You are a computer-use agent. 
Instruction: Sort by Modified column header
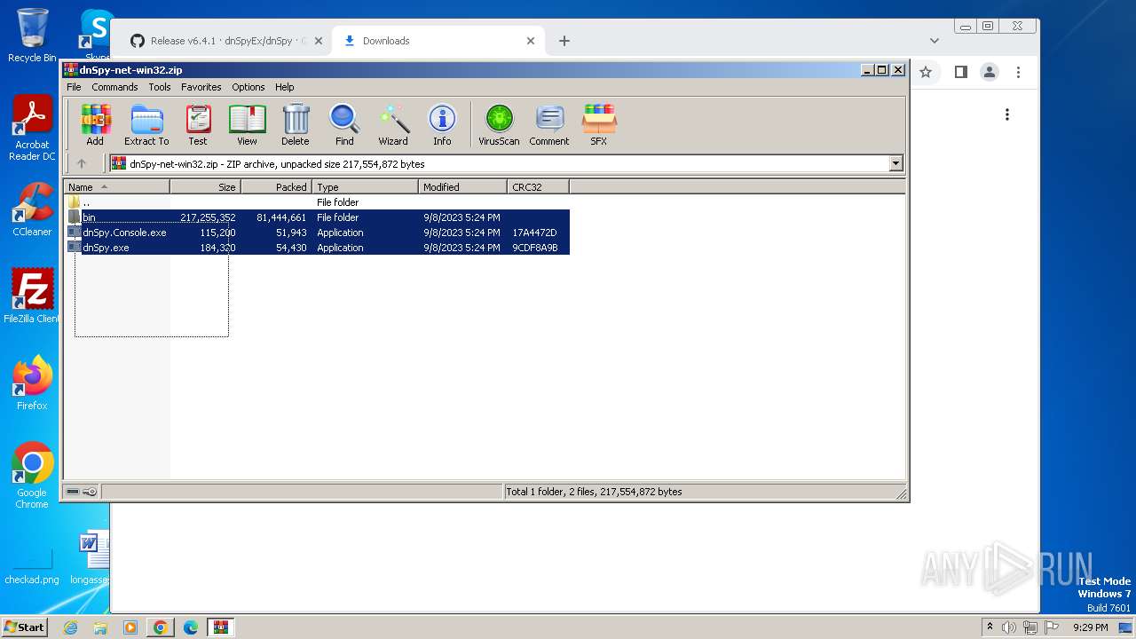(x=463, y=187)
